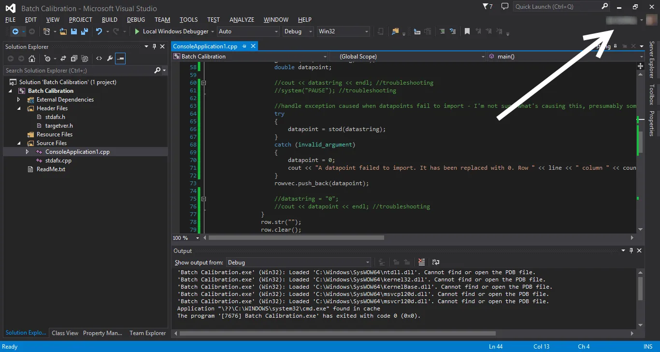
Task: Open Properties via the wrench icon
Action: [110, 59]
